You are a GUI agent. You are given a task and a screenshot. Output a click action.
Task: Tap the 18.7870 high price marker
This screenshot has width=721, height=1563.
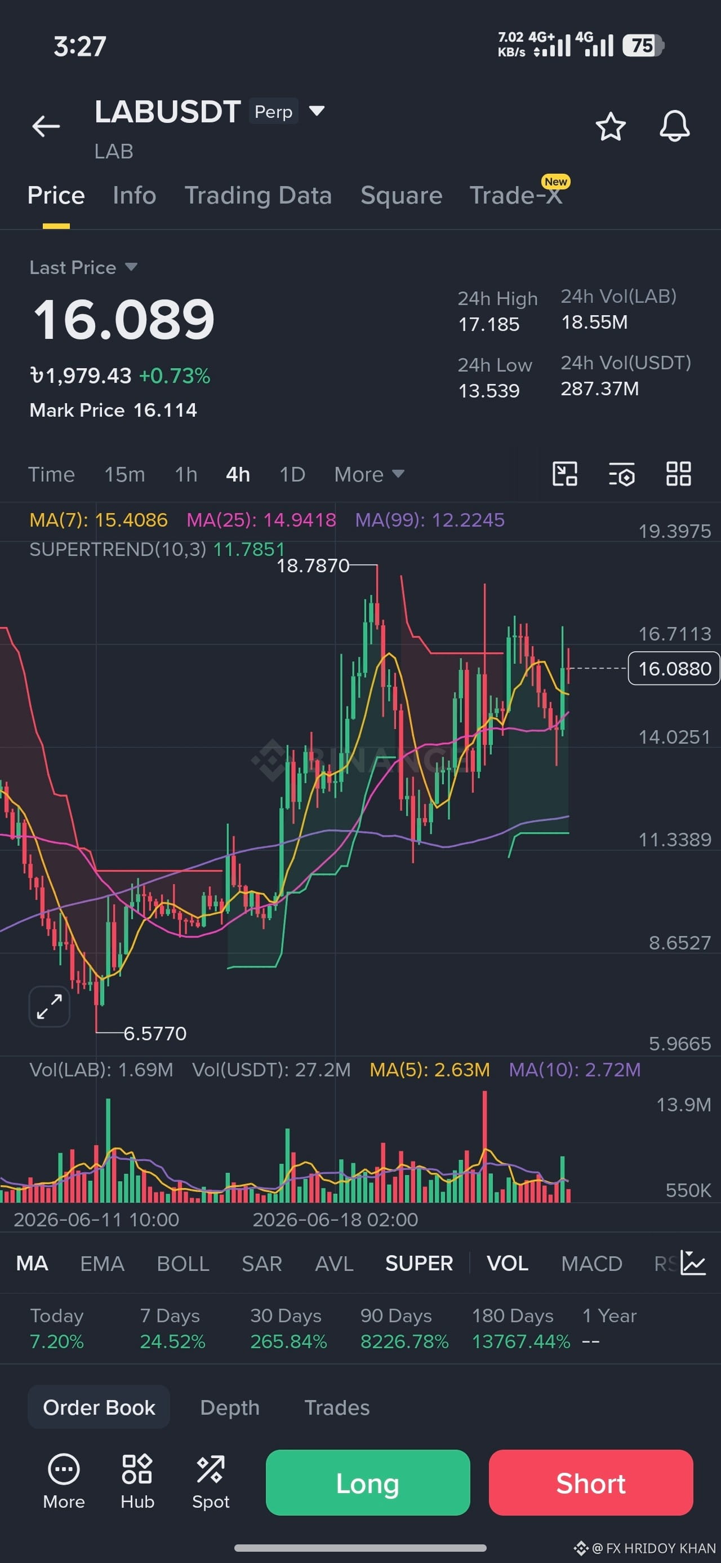(x=313, y=566)
